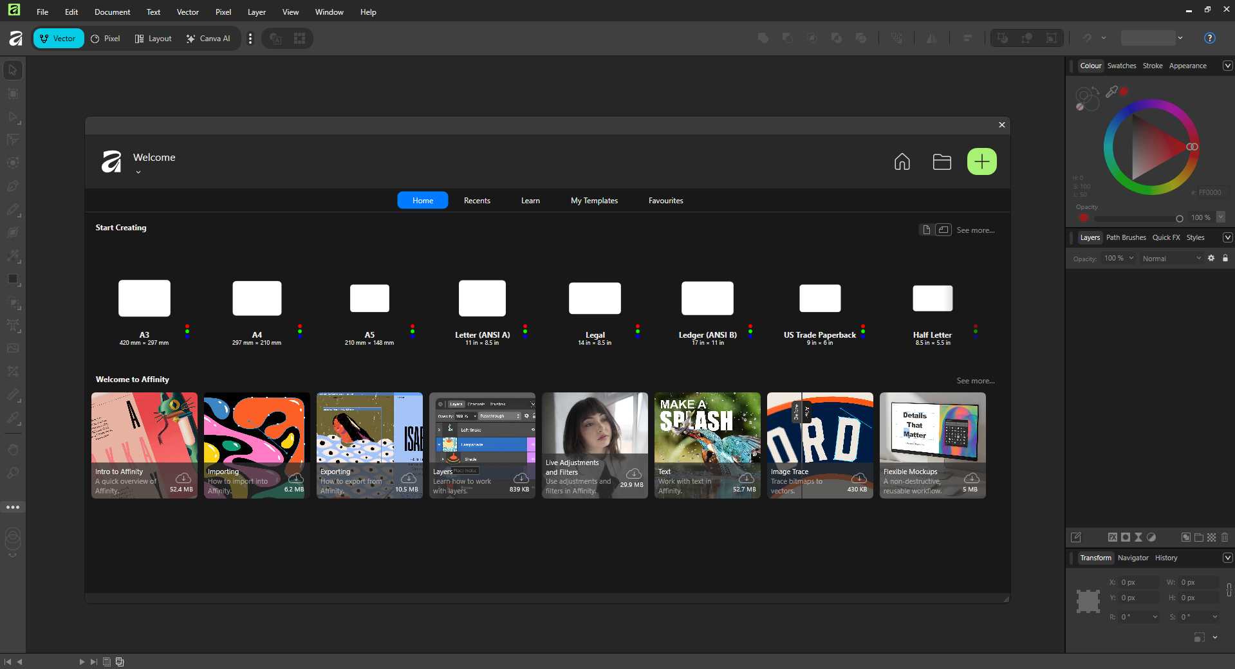Switch to the Swatches panel tab
This screenshot has height=669, width=1235.
click(x=1122, y=66)
